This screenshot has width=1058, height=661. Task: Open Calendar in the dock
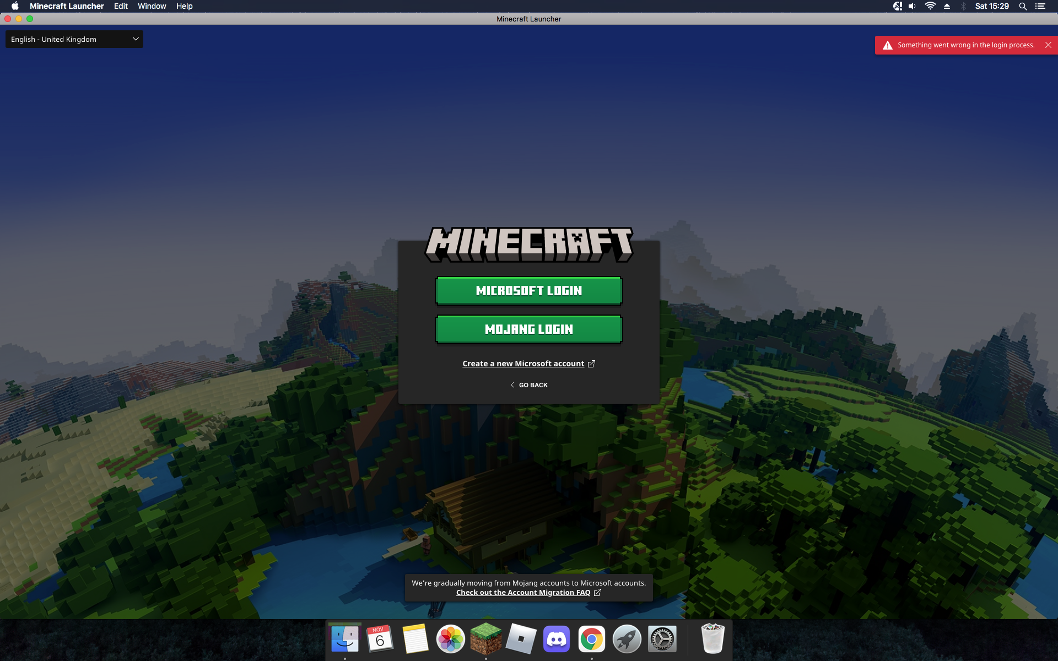click(380, 639)
